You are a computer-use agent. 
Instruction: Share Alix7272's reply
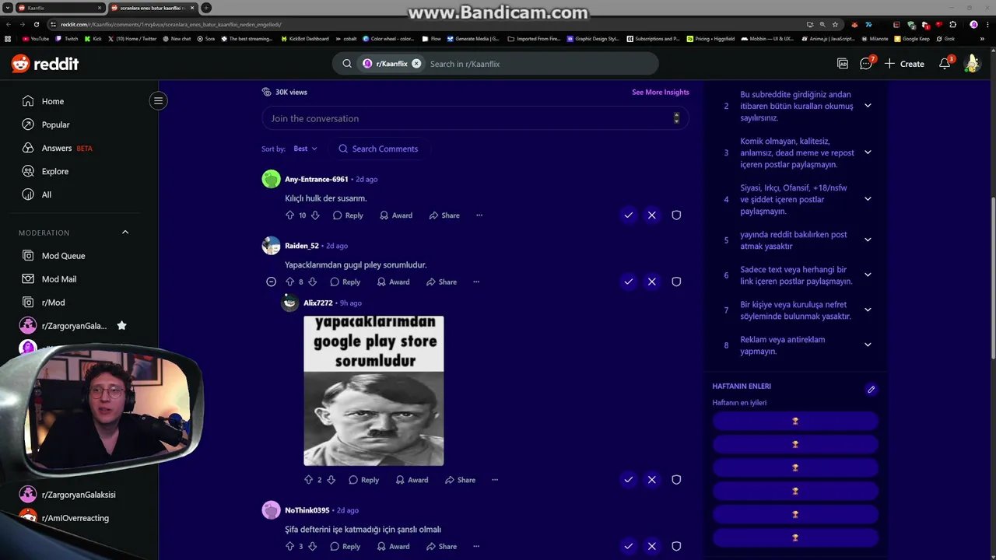pos(461,480)
